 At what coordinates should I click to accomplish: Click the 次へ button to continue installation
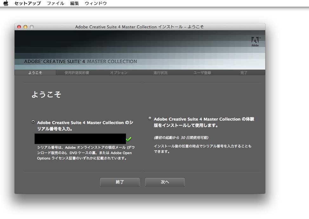[x=165, y=182]
